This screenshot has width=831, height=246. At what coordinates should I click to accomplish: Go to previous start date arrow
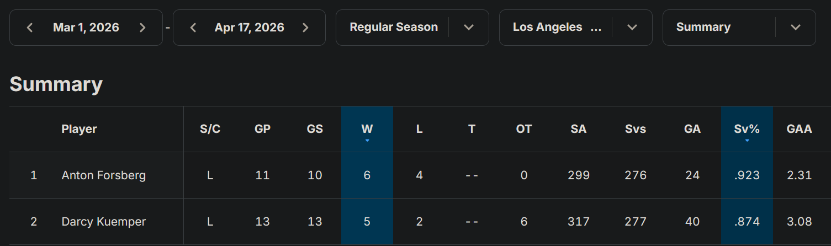coord(30,28)
